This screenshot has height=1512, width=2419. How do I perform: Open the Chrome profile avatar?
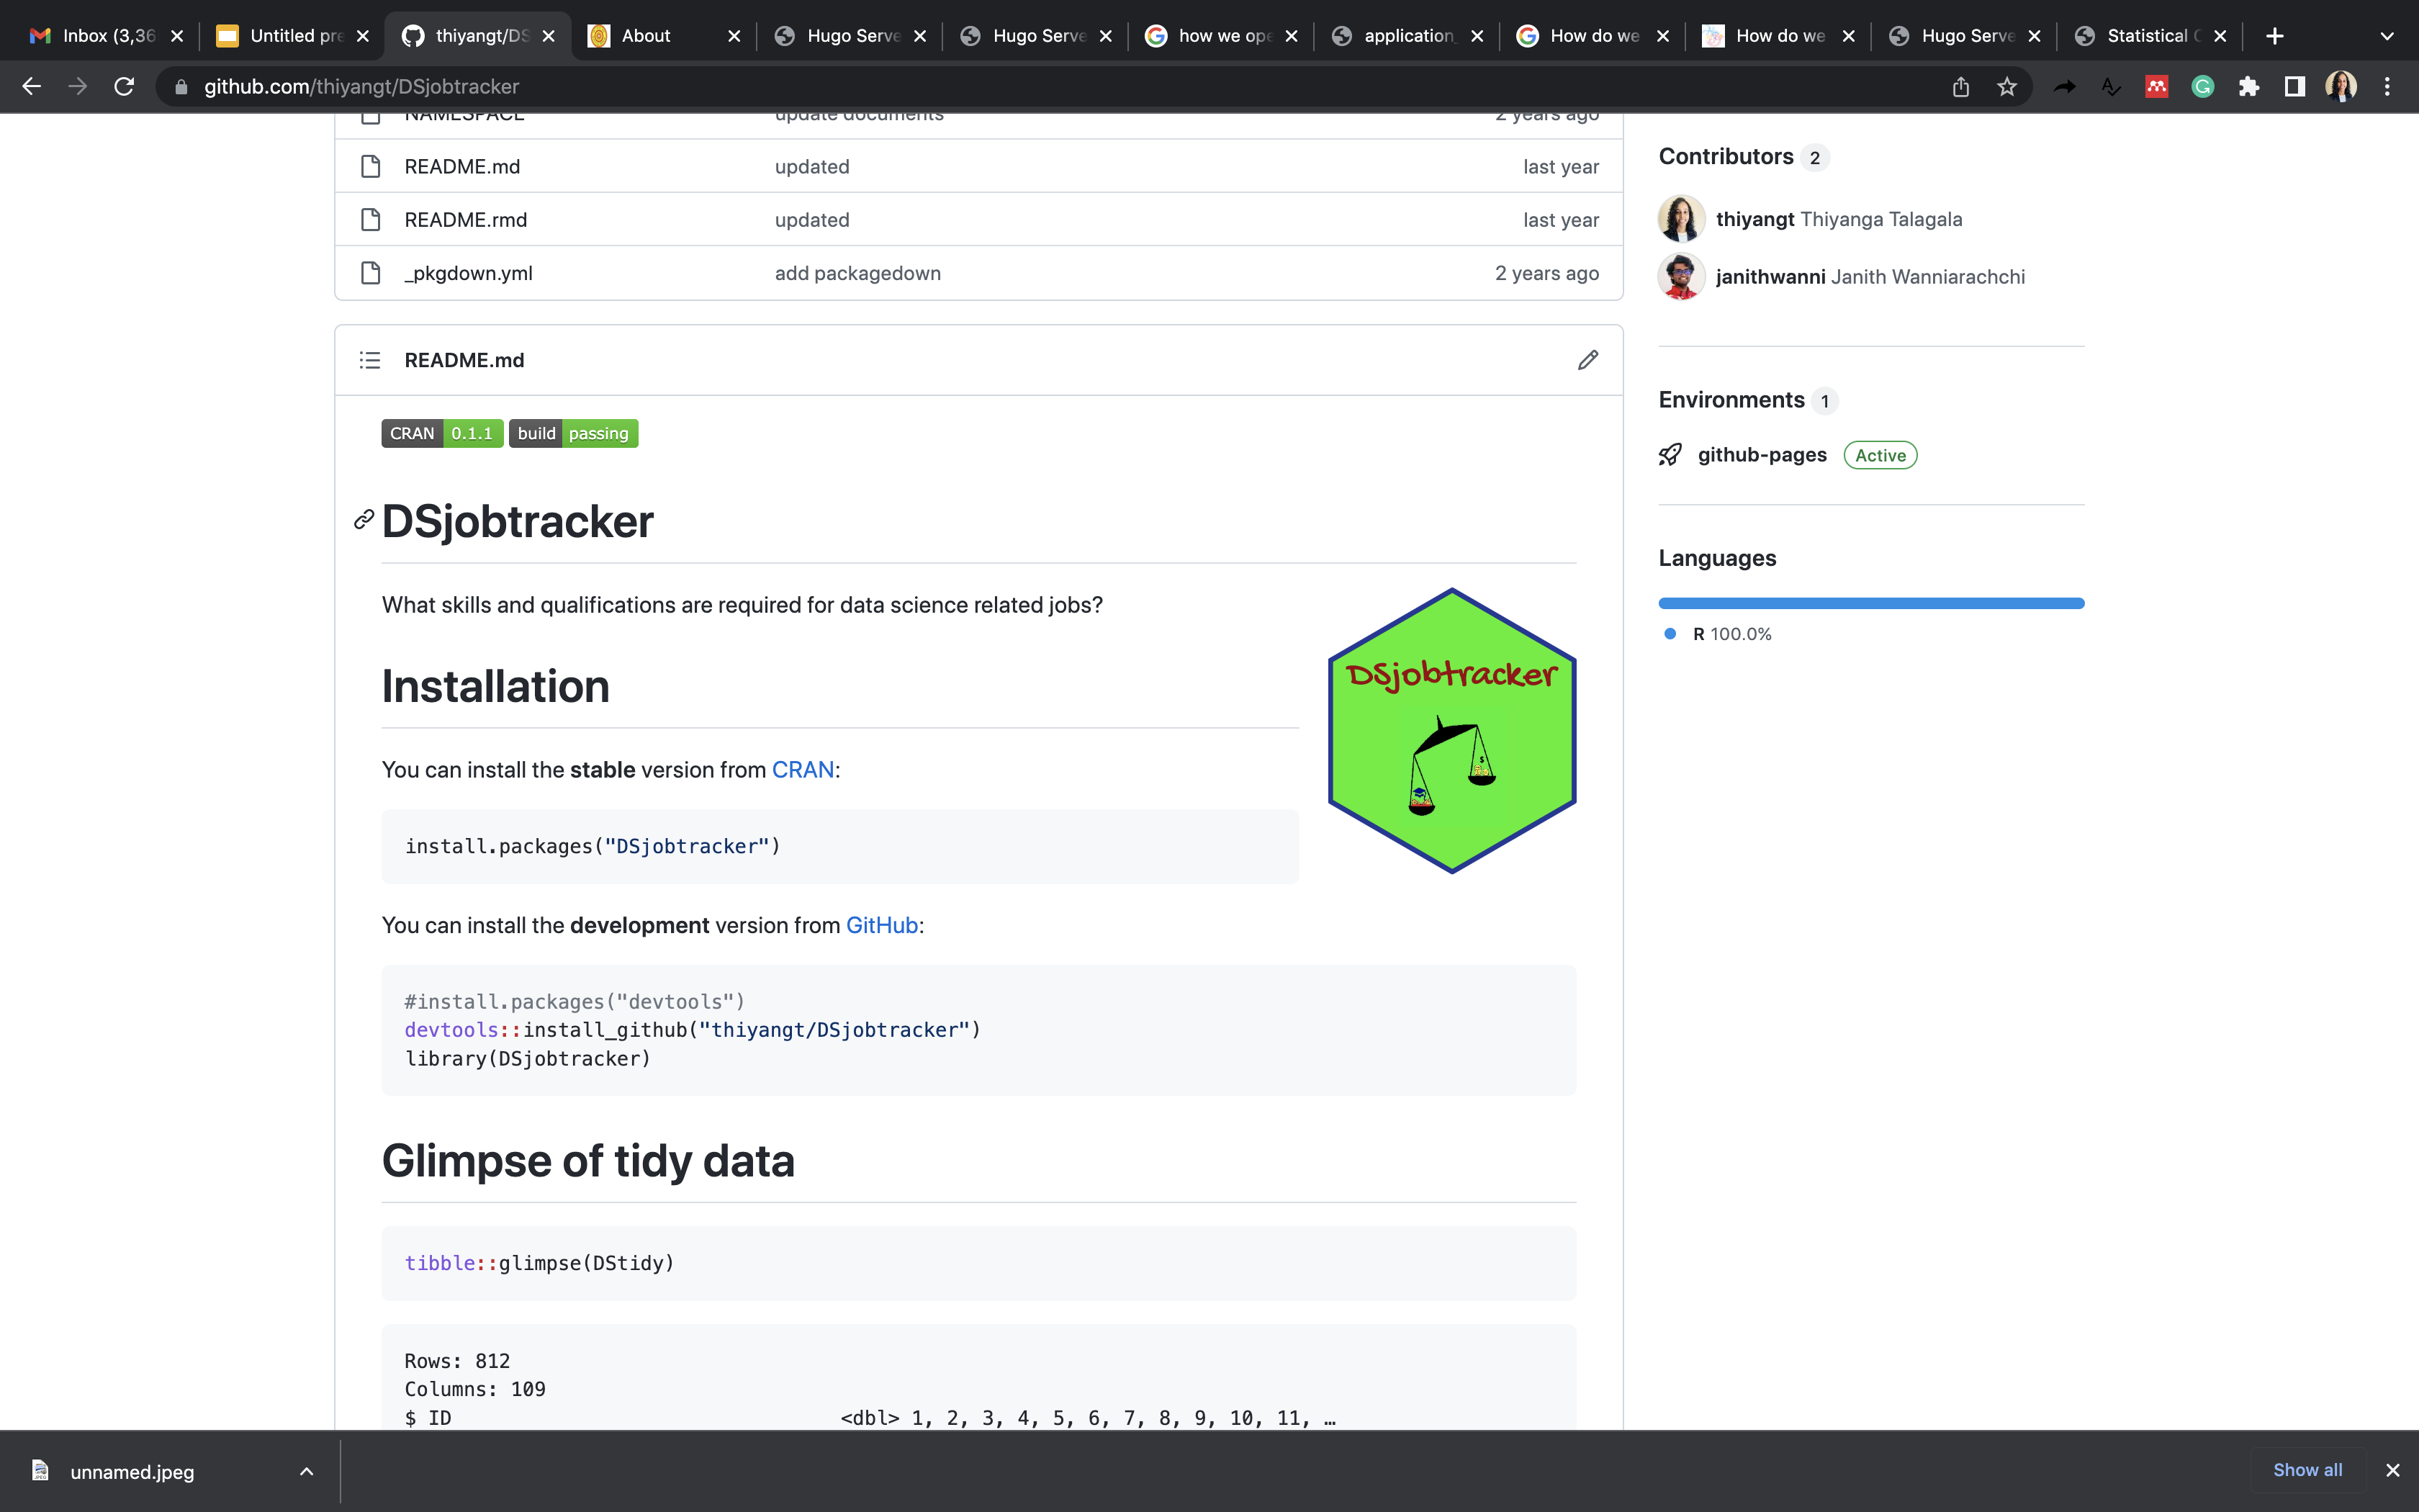(2341, 87)
